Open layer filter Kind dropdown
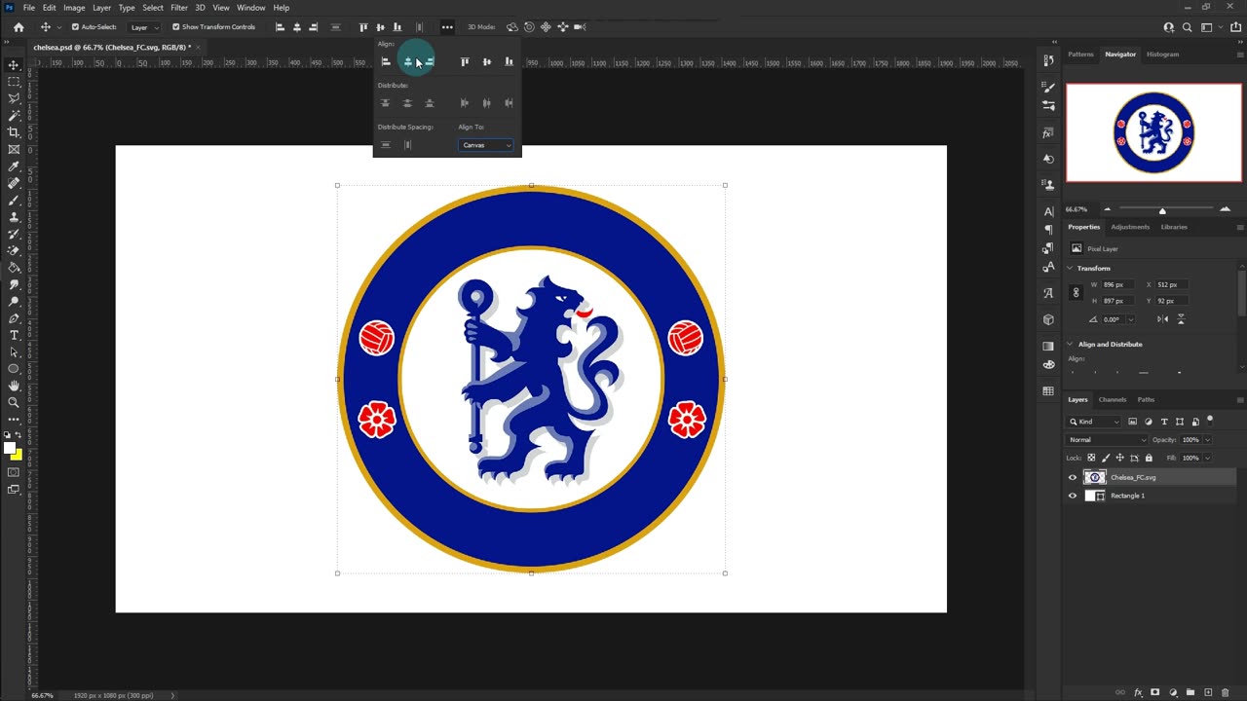 pos(1095,422)
